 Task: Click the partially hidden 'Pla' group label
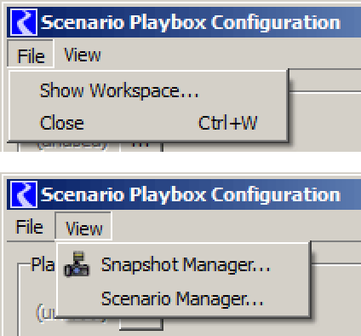(43, 264)
